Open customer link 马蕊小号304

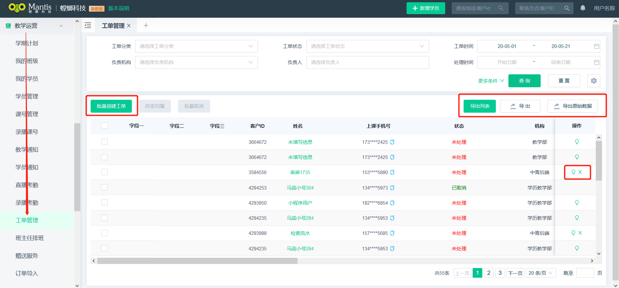pyautogui.click(x=300, y=188)
